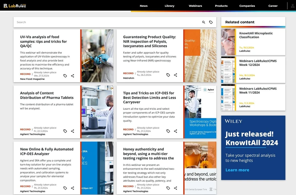Click the tag icon on the Tips and Tricks ICP-OES card
Image resolution: width=296 pixels, height=195 pixels.
tap(168, 131)
